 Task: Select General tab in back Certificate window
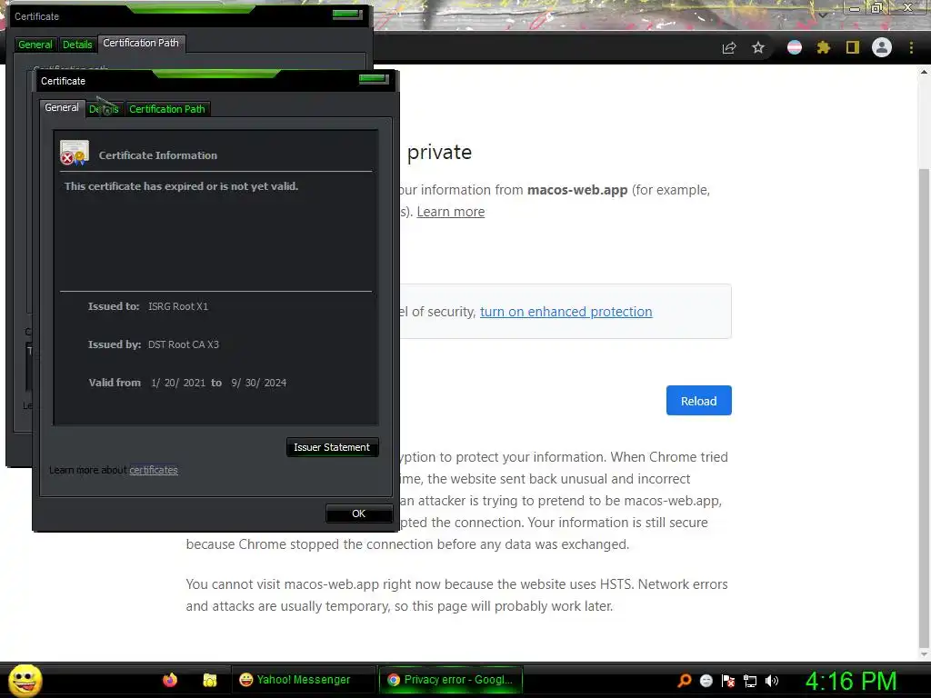pos(35,45)
